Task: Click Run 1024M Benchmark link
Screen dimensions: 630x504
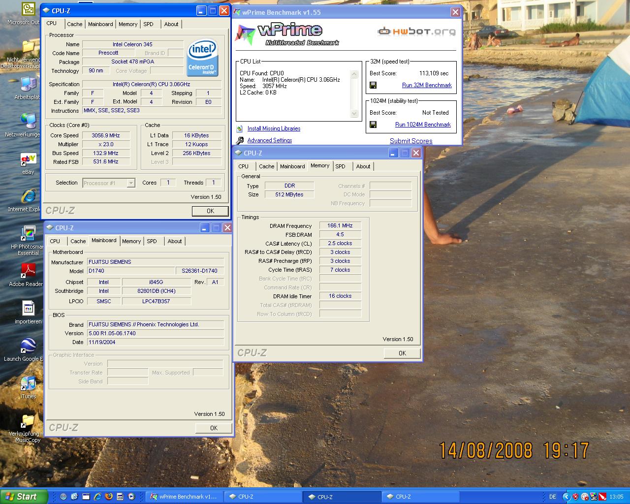Action: (423, 125)
